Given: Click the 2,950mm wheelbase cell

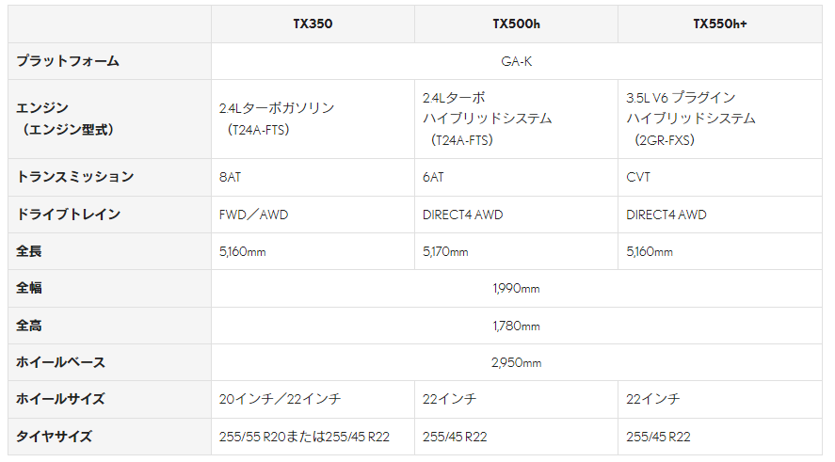Looking at the screenshot, I should coord(517,362).
